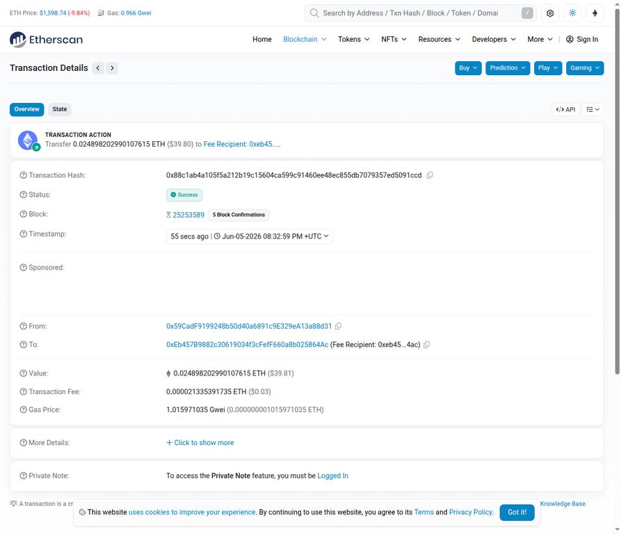Click the Ethereum network icon
Screen dimensions: 621x534
point(595,13)
